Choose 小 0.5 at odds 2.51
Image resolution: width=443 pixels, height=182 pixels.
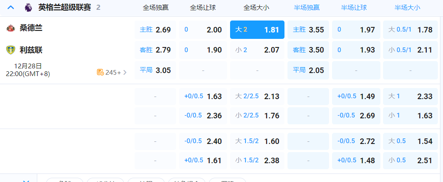click(x=410, y=160)
